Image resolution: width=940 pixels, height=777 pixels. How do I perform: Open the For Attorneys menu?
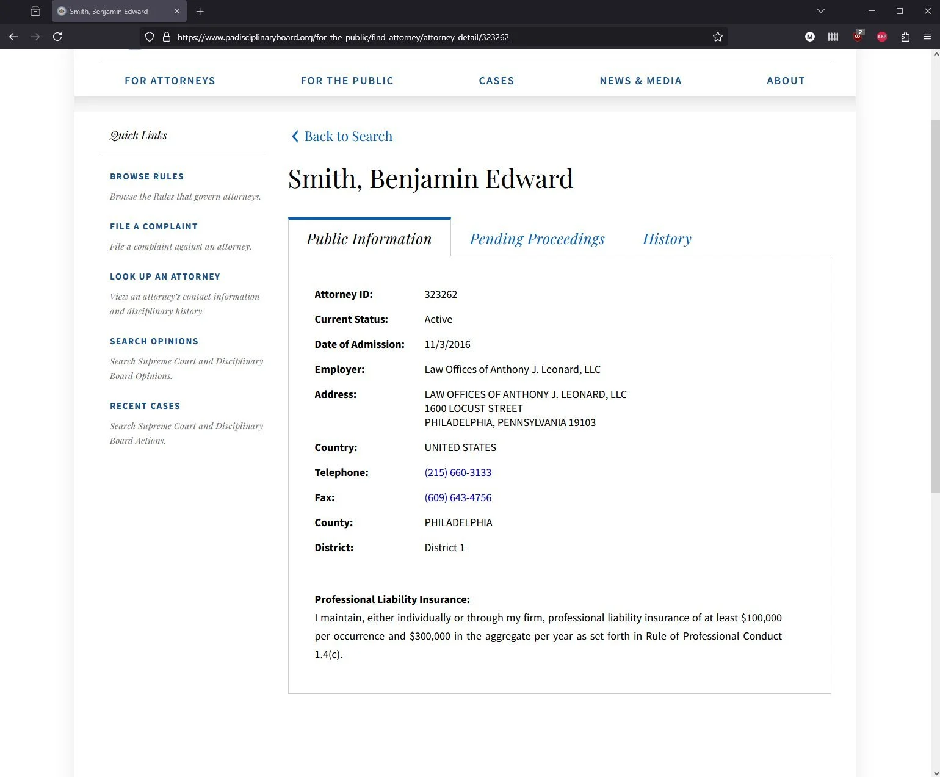point(170,81)
